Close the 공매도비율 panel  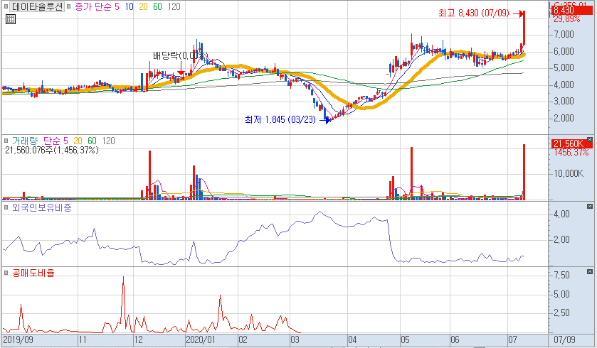point(590,271)
